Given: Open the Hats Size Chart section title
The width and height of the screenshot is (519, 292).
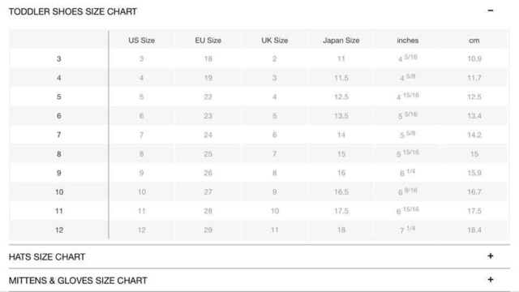Looking at the screenshot, I should (47, 257).
